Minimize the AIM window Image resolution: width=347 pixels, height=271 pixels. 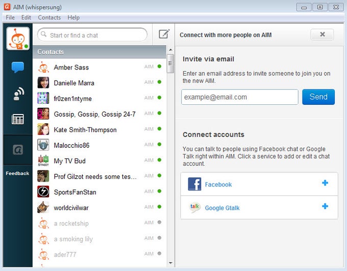pos(304,7)
